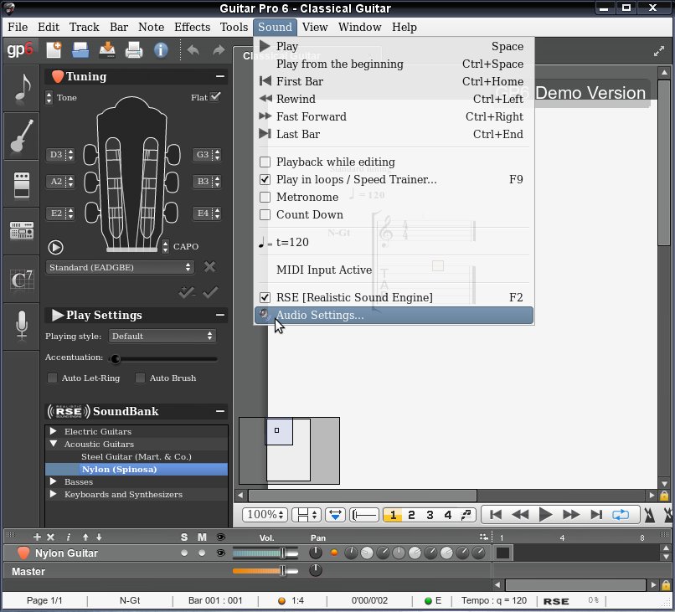Open the mastering rack panel icon
This screenshot has height=612, width=675.
(22, 231)
